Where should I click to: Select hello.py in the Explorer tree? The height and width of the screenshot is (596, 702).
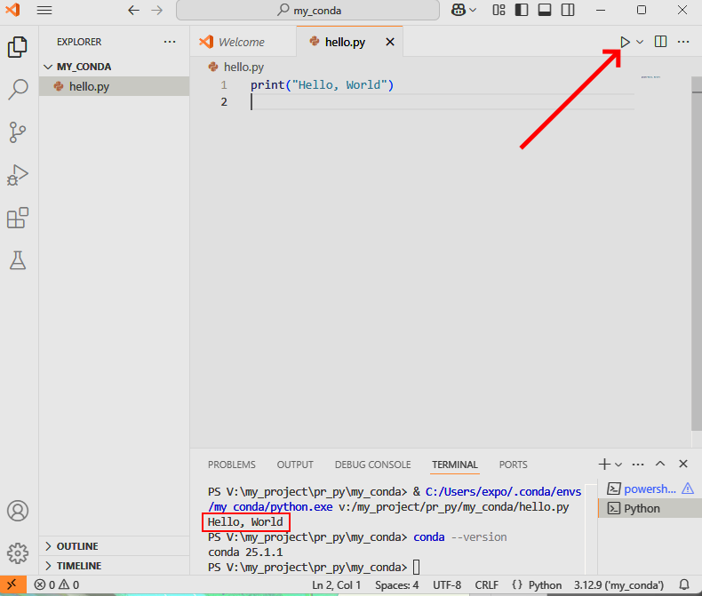coord(89,86)
